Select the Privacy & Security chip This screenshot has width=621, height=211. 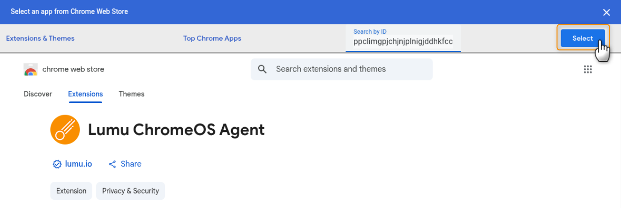point(130,191)
